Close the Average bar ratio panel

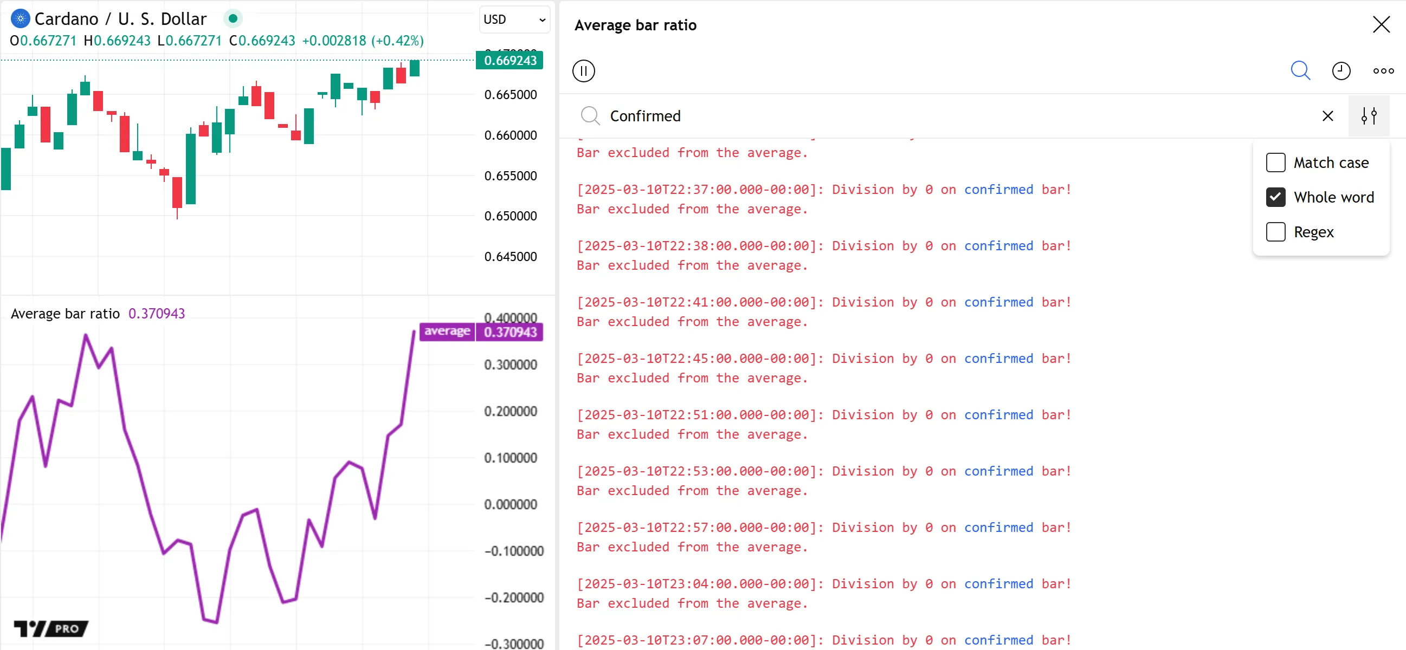[x=1381, y=24]
